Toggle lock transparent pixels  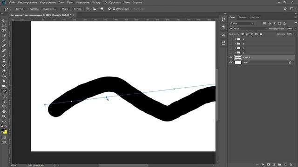click(x=243, y=34)
